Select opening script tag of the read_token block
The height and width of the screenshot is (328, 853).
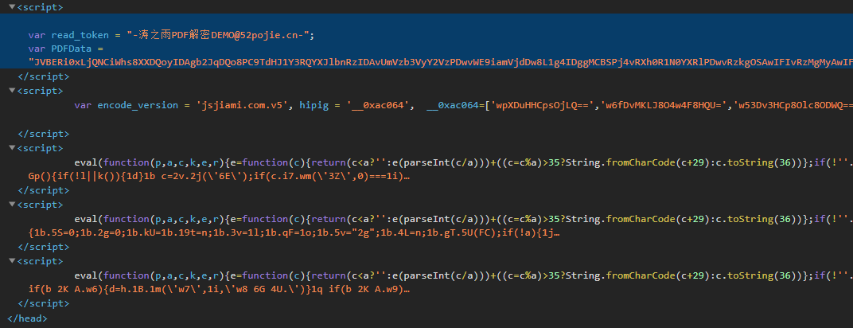coord(41,8)
